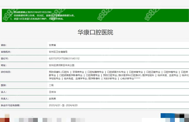Click 临床免疫、血清学专业 in the subject list
The width and height of the screenshot is (189, 122).
(75, 79)
